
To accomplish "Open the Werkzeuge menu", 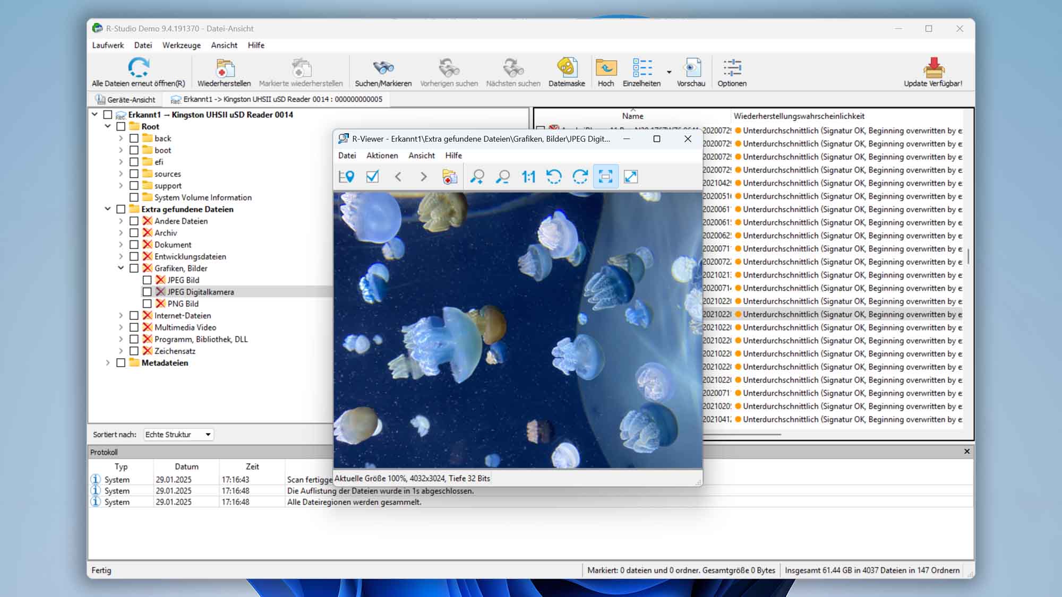I will click(x=181, y=45).
